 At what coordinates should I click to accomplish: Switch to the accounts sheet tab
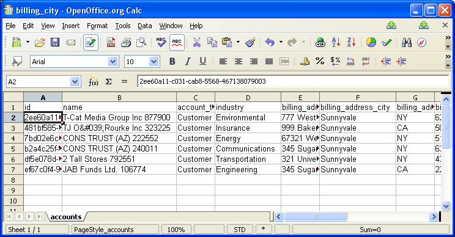(x=66, y=217)
